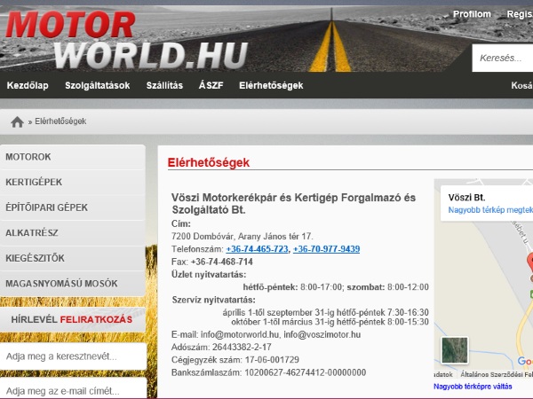Viewport: 533px width, 399px height.
Task: Open the Kosár menu item
Action: (x=521, y=85)
